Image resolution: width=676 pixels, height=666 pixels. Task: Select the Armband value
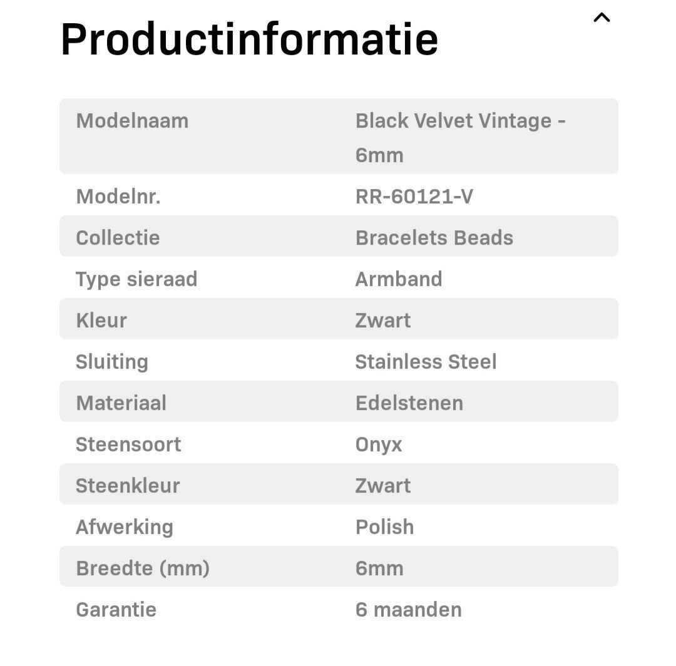[398, 279]
